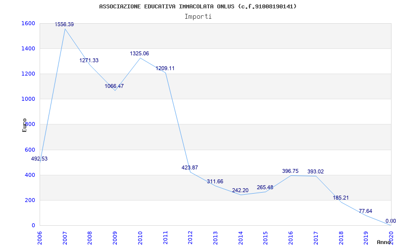The width and height of the screenshot is (396, 247).
Task: Select the 77.64 data label
Action: tap(365, 211)
